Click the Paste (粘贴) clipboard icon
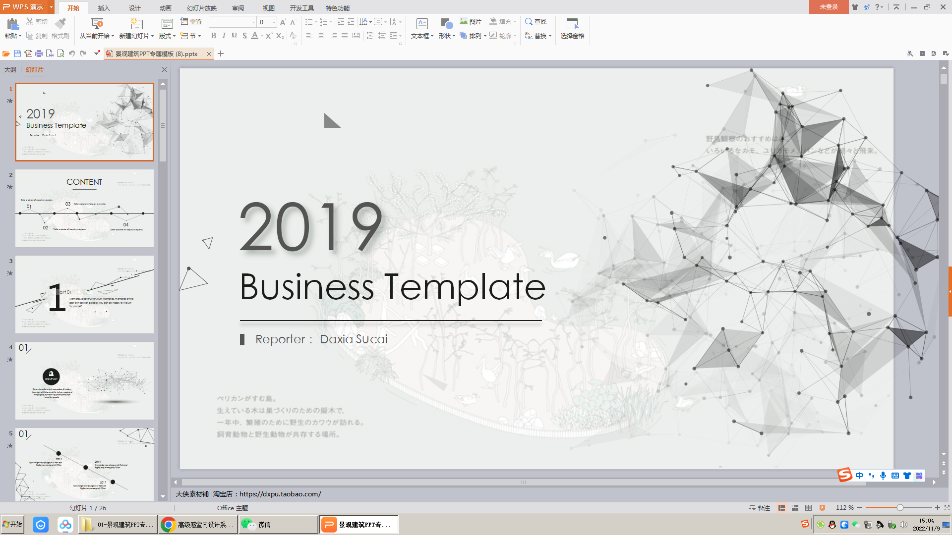The image size is (952, 535). pos(13,24)
